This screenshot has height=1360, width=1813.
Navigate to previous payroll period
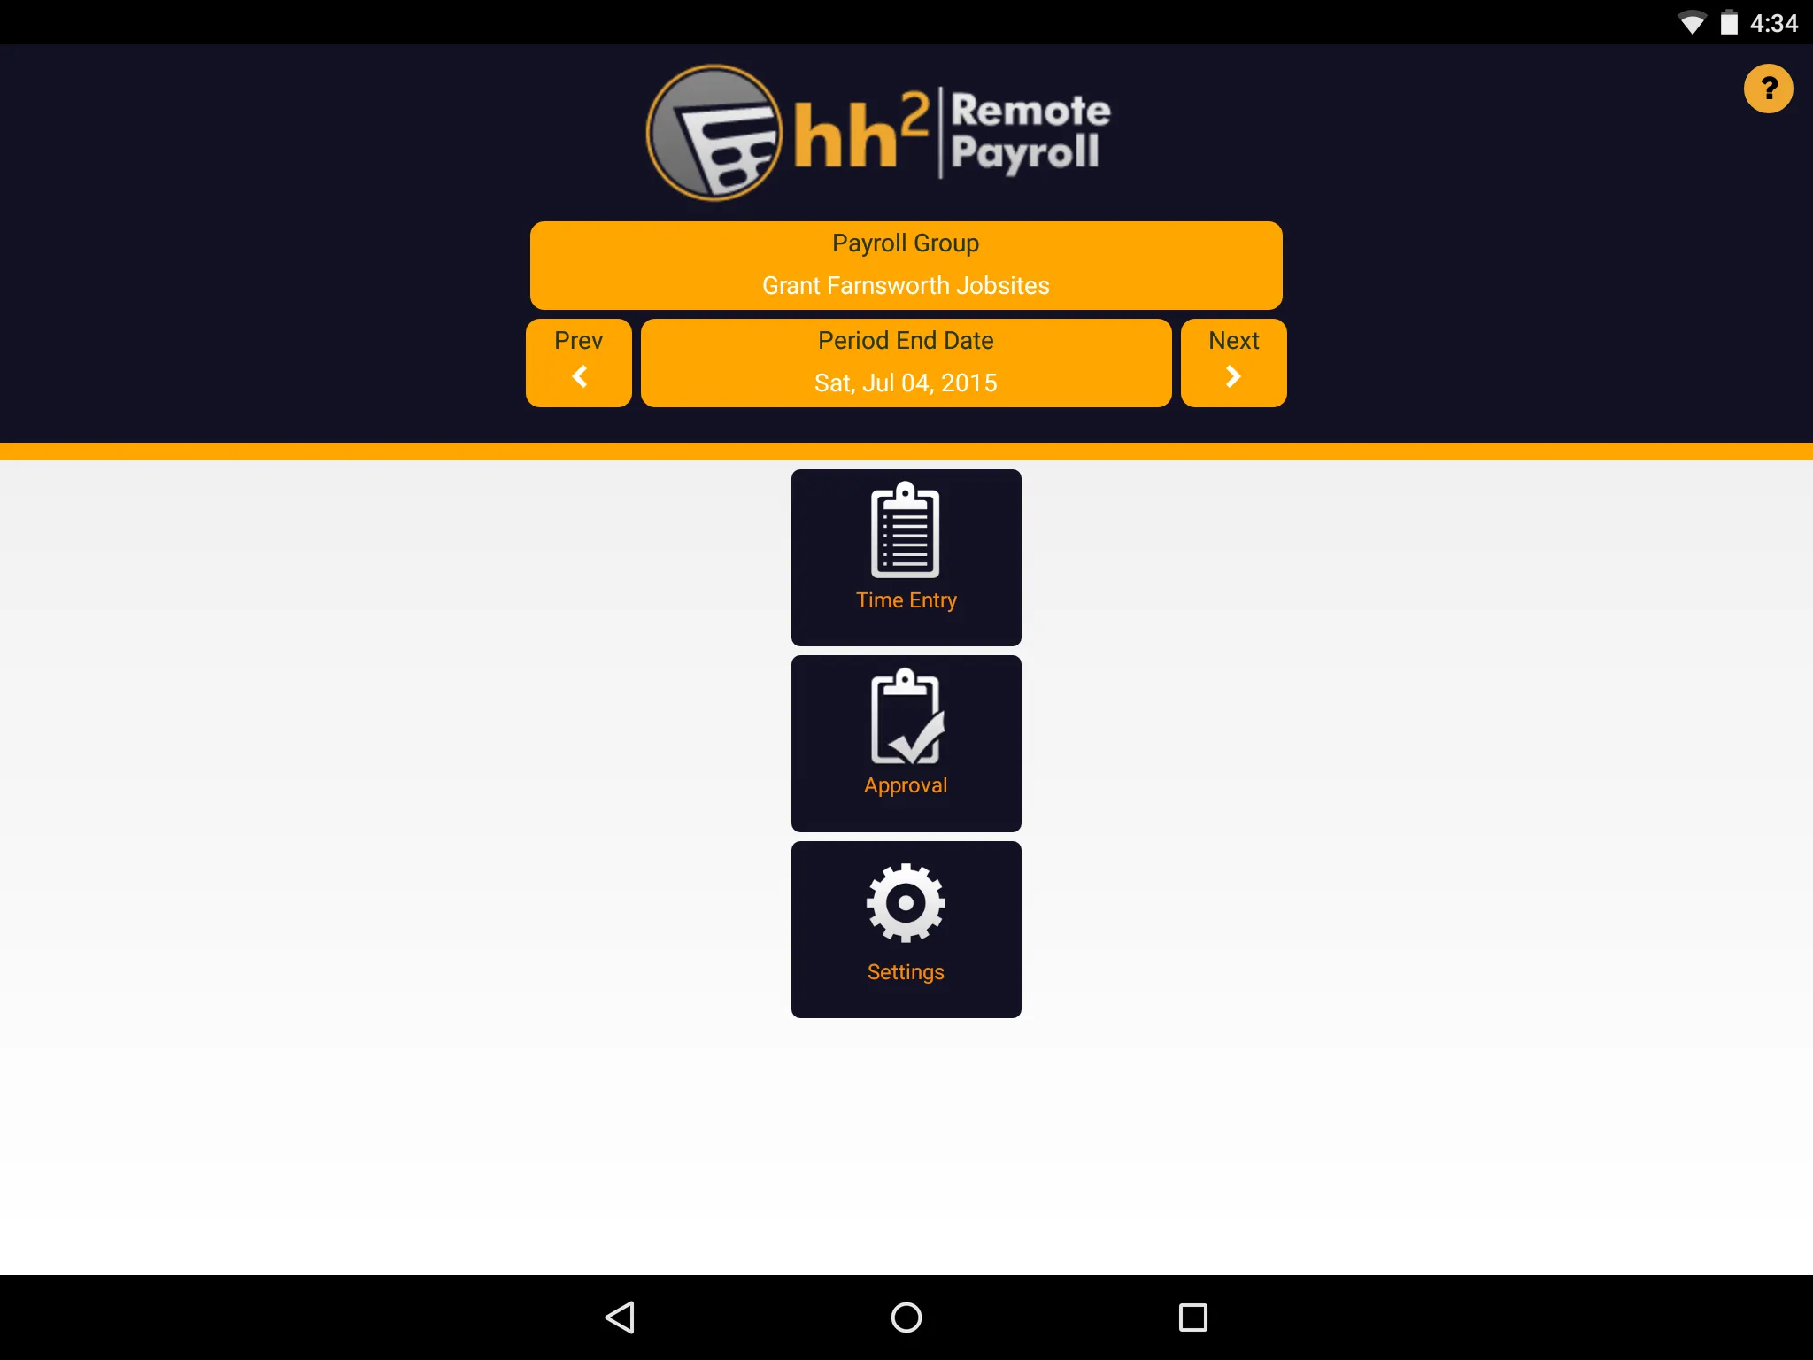[x=576, y=360]
